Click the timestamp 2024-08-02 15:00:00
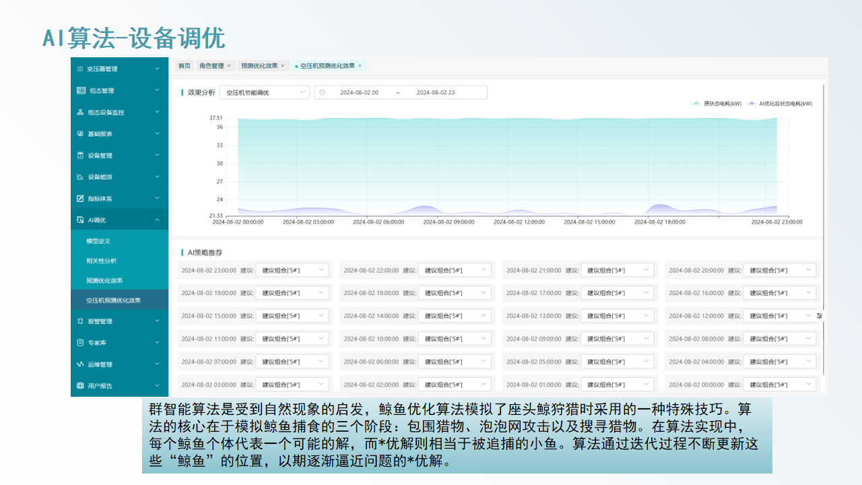 coord(209,316)
